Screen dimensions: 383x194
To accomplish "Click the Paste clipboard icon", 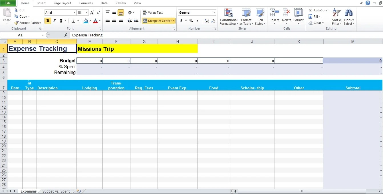I will tap(7, 13).
